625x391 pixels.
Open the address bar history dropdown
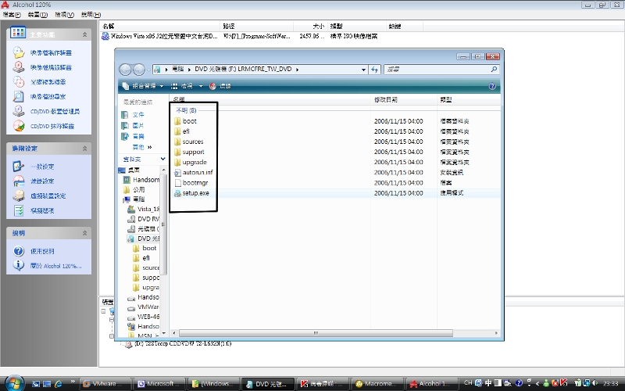[x=363, y=70]
